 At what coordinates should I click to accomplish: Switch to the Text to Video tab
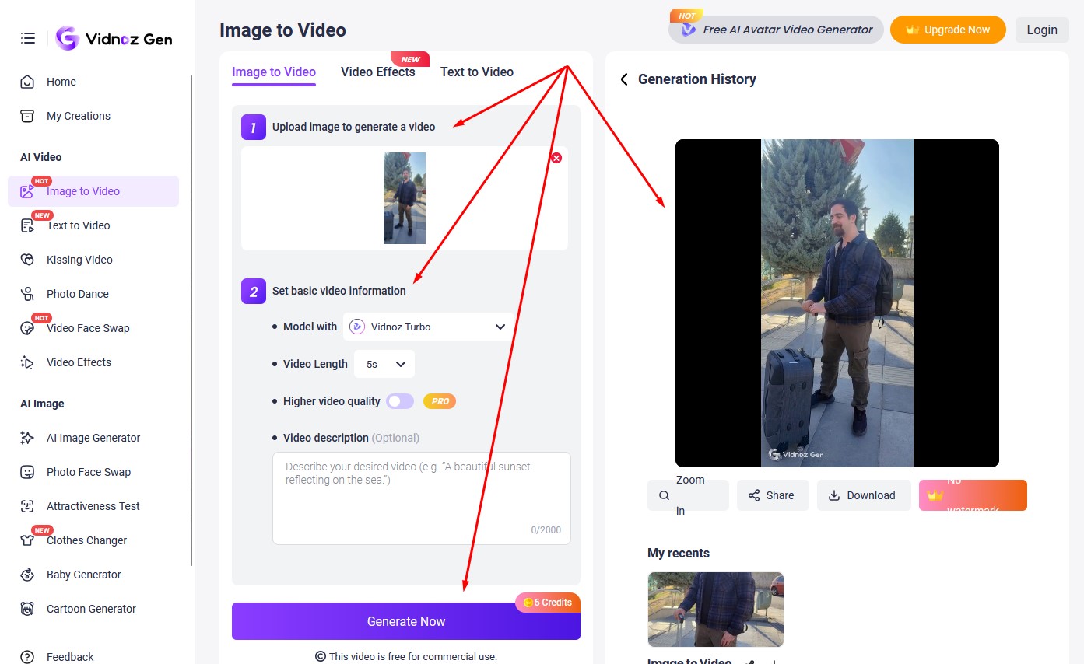[x=476, y=72]
